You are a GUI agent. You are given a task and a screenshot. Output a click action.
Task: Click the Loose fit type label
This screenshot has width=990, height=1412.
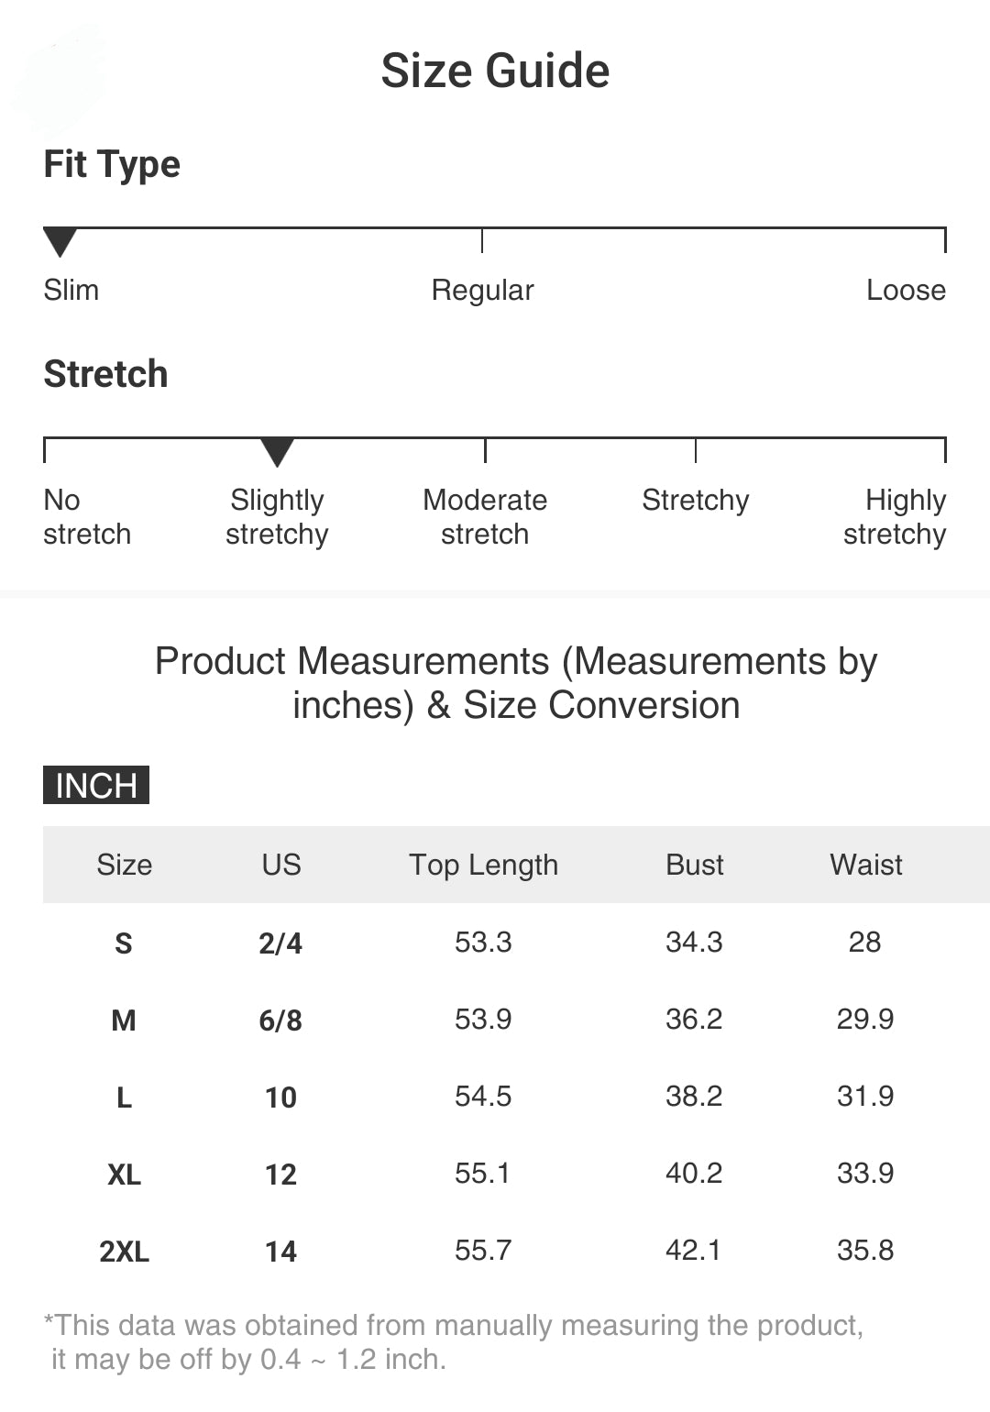tap(906, 290)
